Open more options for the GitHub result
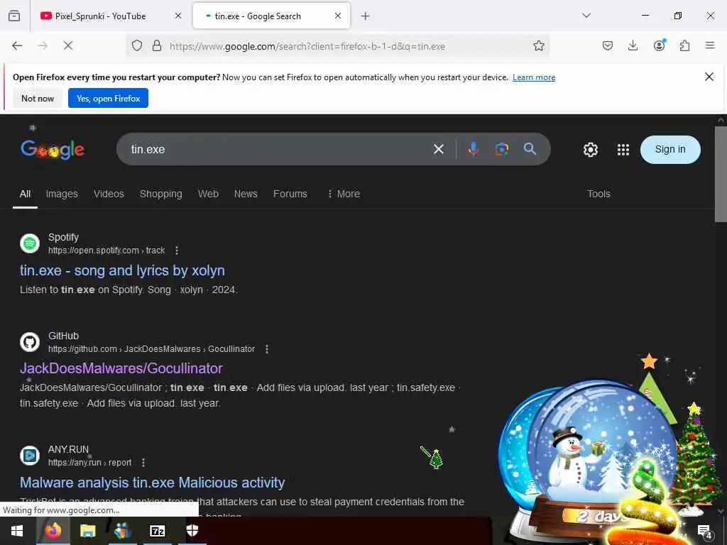The image size is (727, 545). pyautogui.click(x=267, y=349)
